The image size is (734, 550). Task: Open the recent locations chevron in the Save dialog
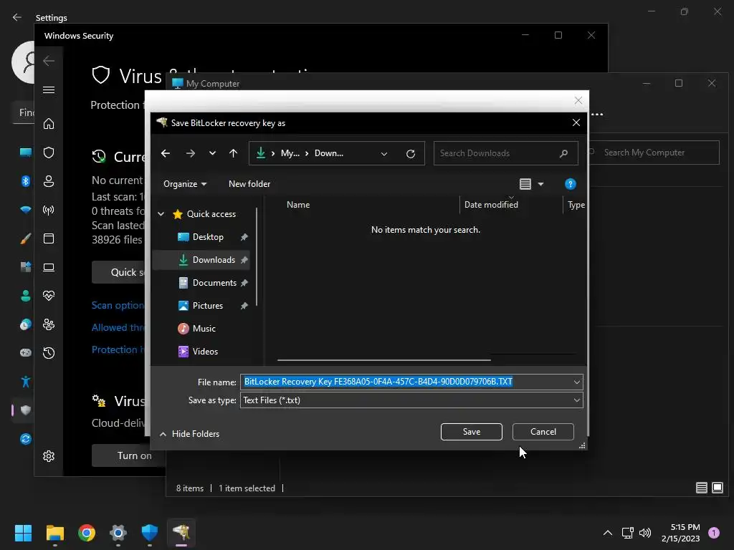[x=212, y=153]
